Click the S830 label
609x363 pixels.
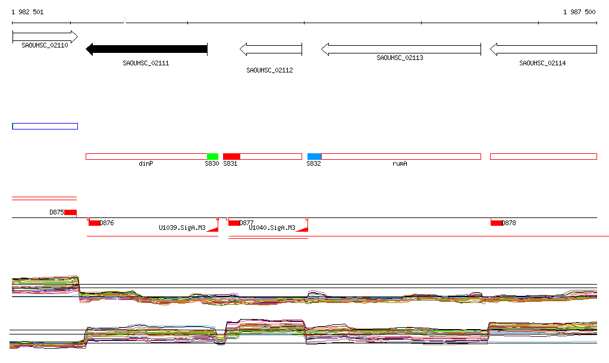212,163
